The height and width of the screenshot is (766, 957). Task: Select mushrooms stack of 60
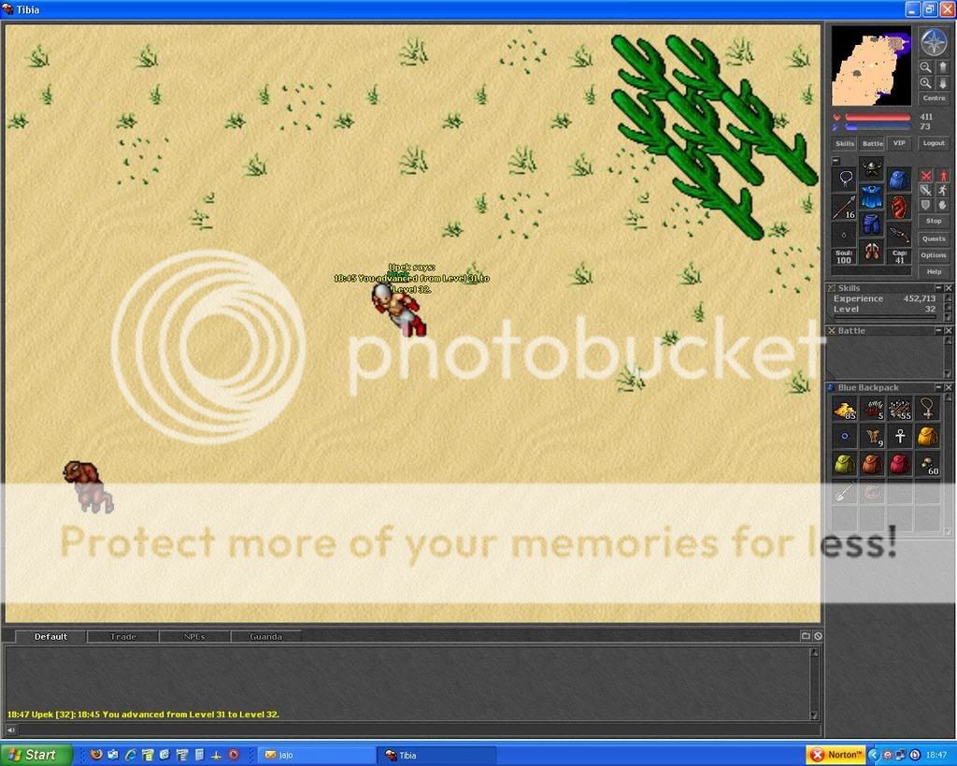(928, 464)
